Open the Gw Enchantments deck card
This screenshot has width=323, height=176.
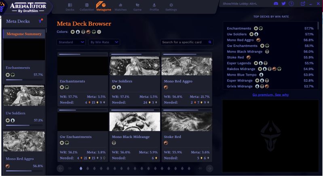click(82, 135)
